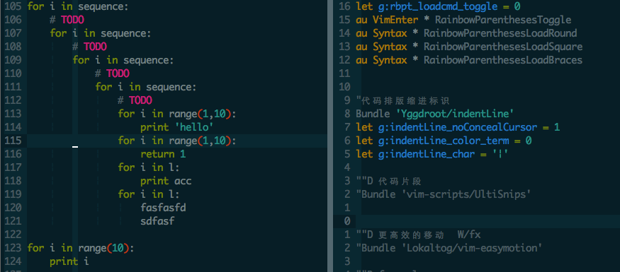The image size is (620, 272).
Task: Click empty line number 122
Action: coord(13,235)
